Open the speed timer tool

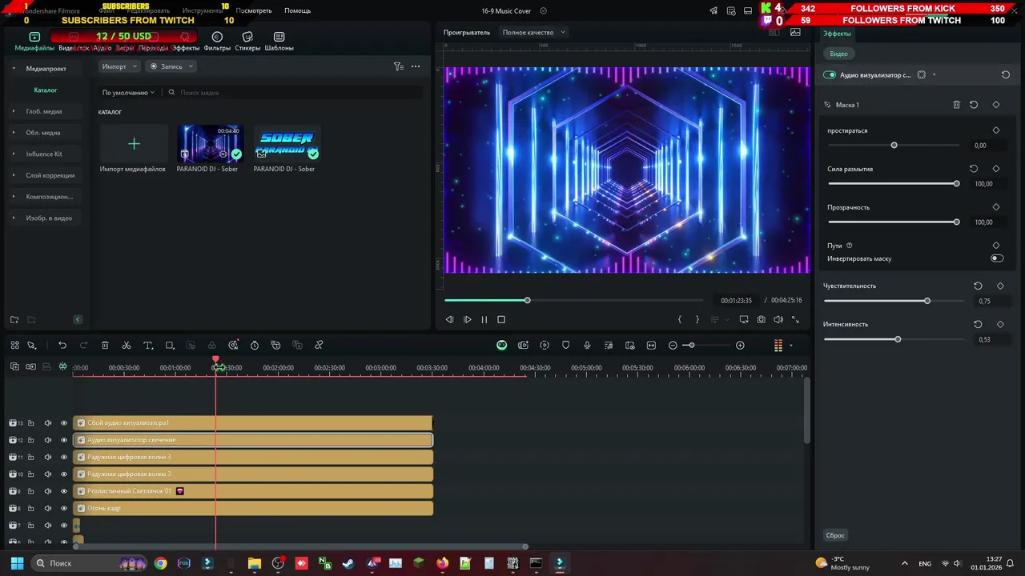[255, 345]
